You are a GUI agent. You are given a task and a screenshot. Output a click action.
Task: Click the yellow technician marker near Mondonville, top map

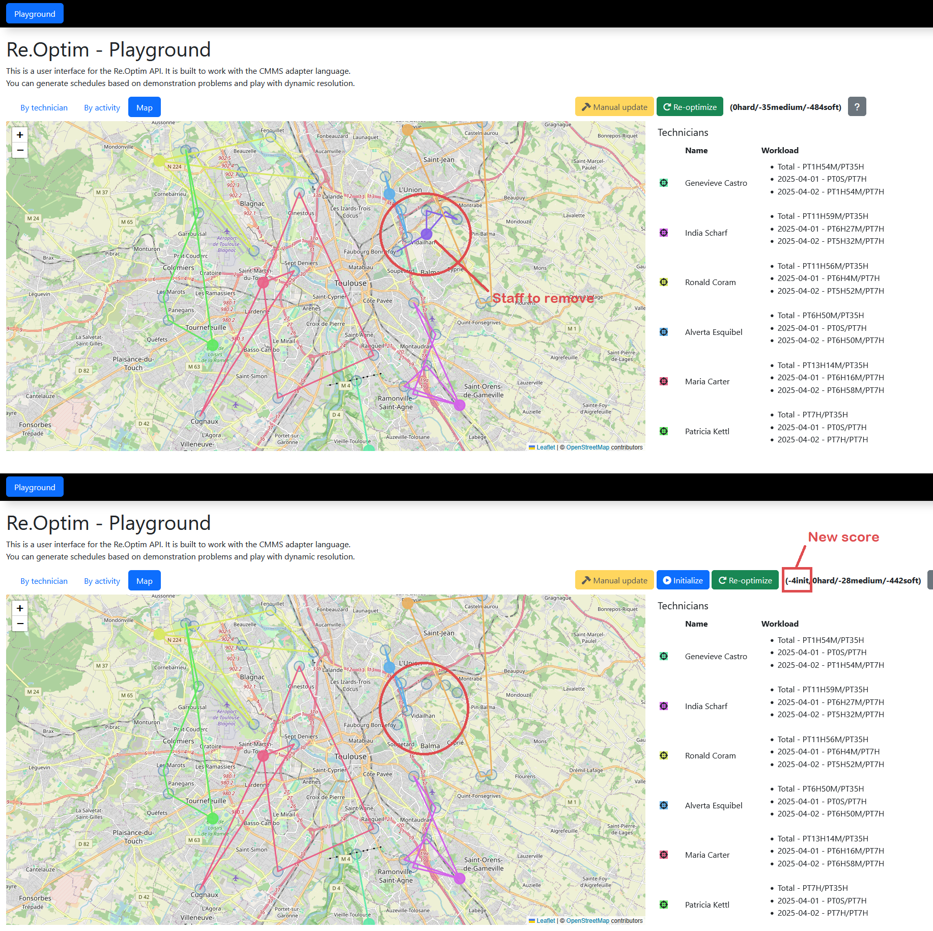click(x=159, y=161)
